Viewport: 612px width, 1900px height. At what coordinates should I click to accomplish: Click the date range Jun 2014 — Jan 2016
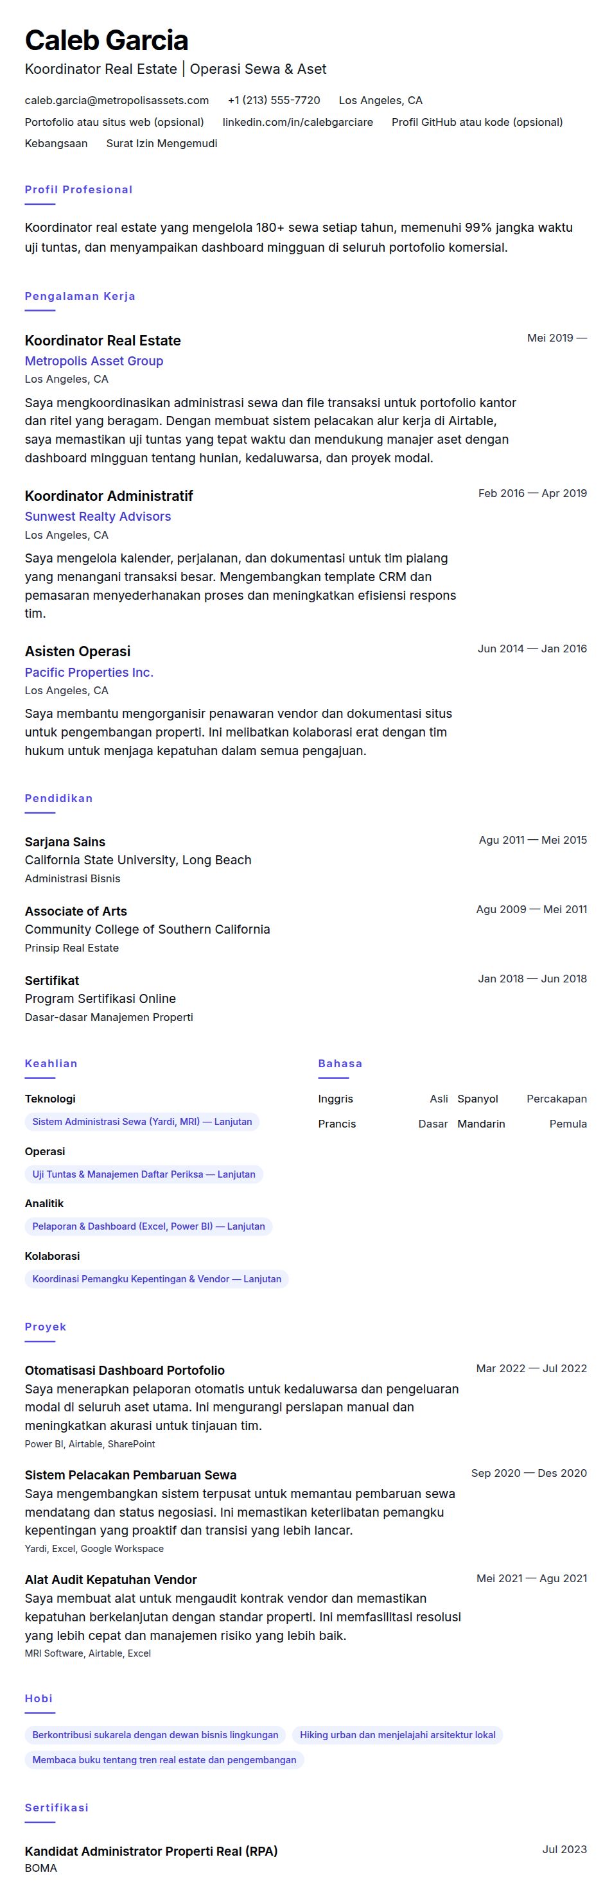pyautogui.click(x=532, y=649)
